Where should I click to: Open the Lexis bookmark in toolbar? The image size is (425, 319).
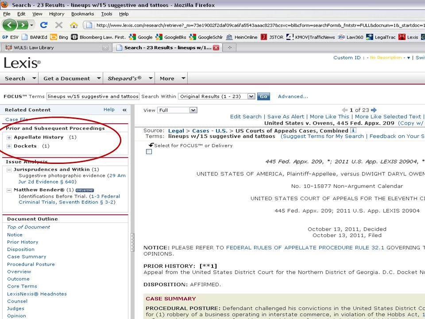[x=409, y=37]
